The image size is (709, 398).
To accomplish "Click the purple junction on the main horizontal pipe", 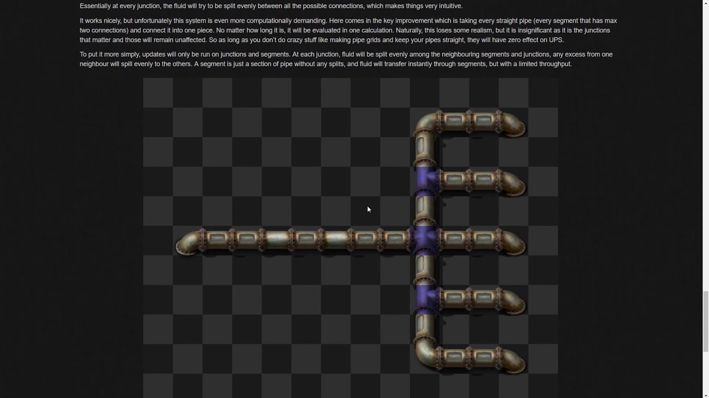I will click(x=424, y=240).
